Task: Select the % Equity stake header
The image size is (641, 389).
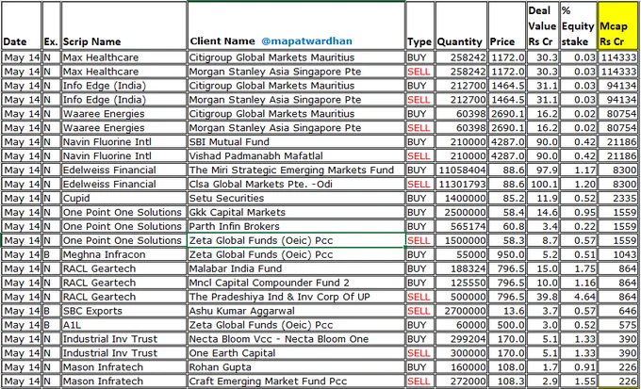Action: click(x=578, y=25)
